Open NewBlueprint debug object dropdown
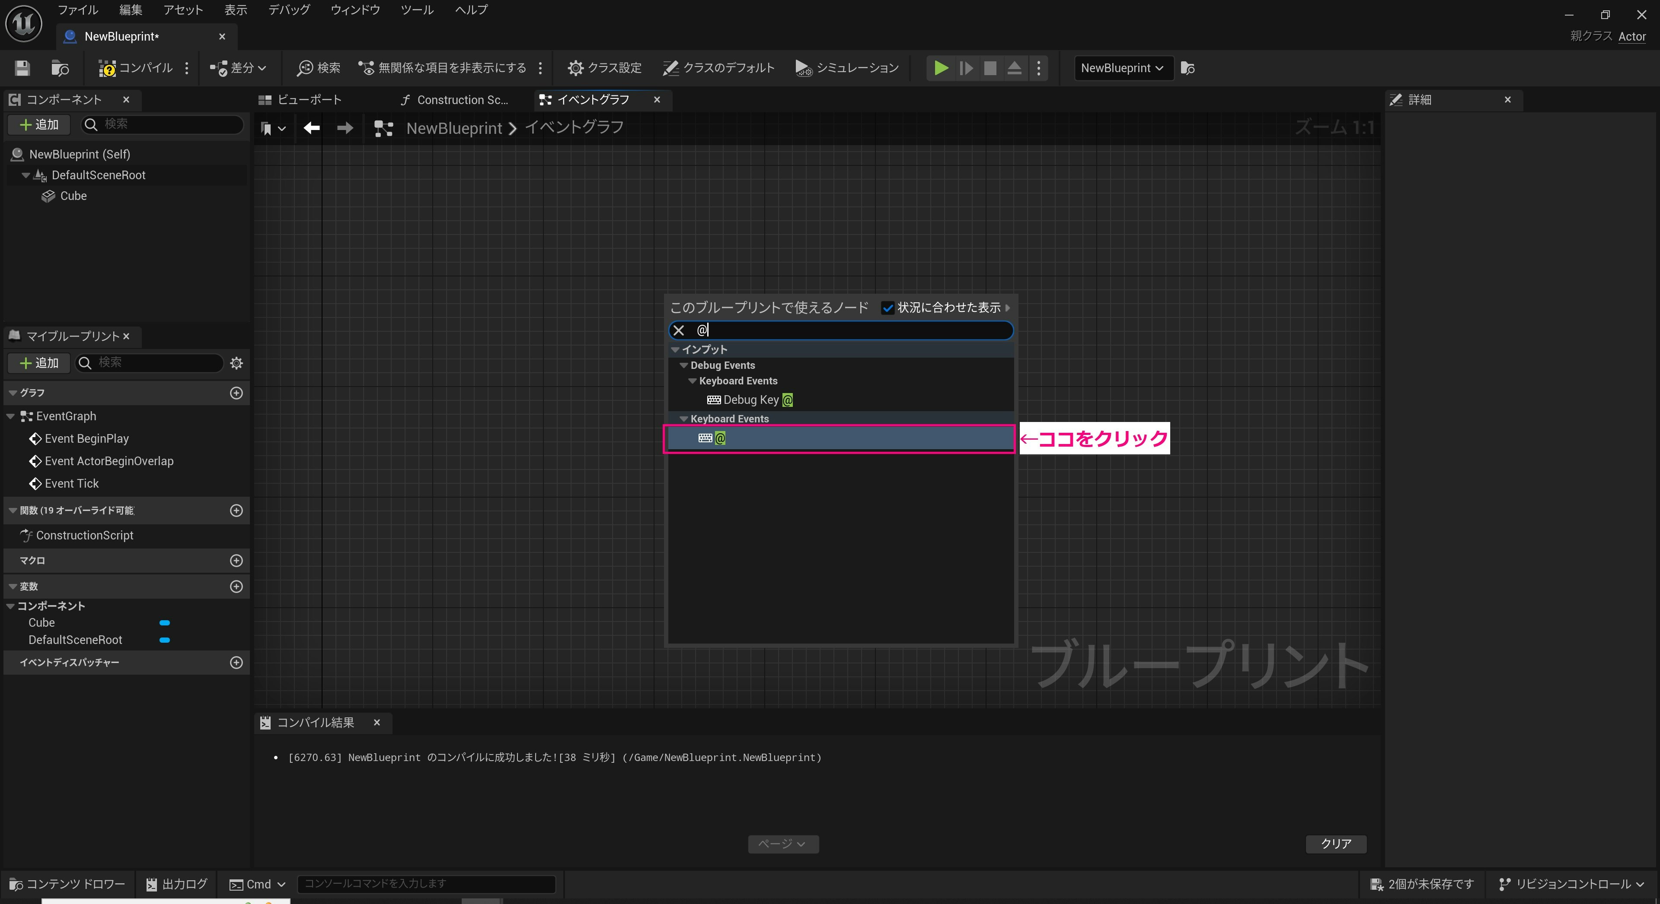1660x904 pixels. point(1121,68)
